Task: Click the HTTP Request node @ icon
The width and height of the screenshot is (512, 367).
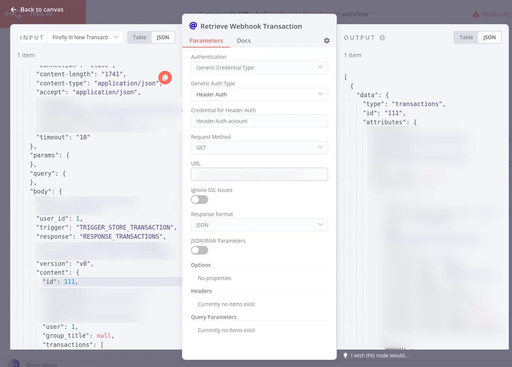Action: point(193,26)
